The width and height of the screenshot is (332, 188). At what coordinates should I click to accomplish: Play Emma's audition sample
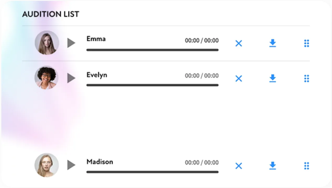click(x=71, y=43)
